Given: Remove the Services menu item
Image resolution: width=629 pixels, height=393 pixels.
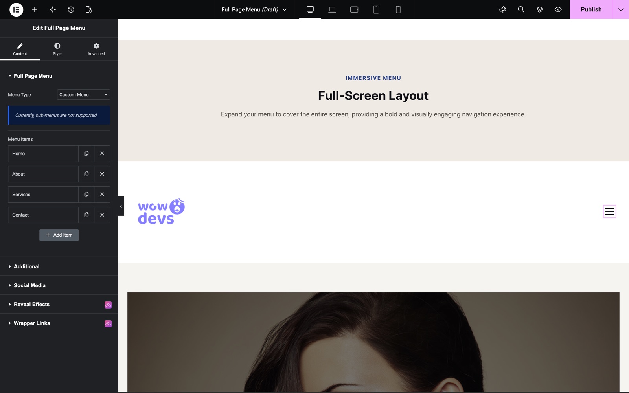Looking at the screenshot, I should coord(102,195).
